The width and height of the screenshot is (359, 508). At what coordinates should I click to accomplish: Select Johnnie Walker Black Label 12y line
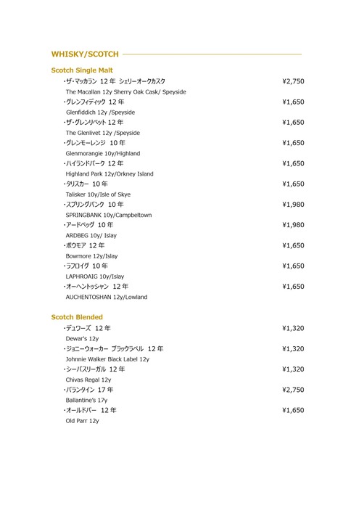107,359
